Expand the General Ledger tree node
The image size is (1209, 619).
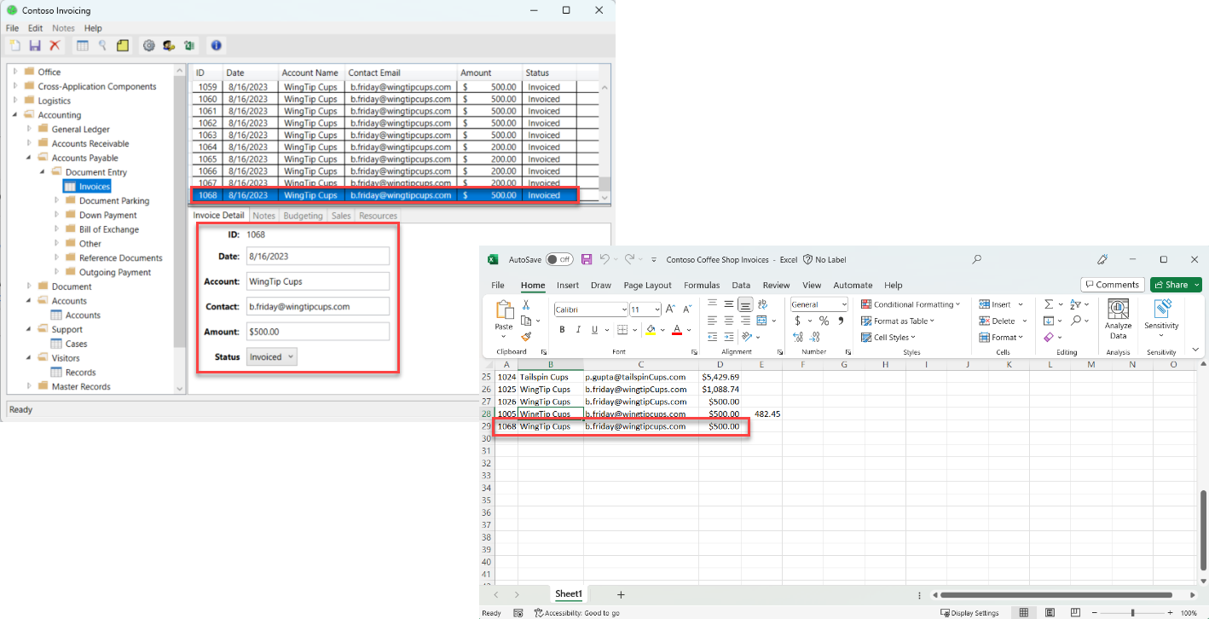point(29,129)
